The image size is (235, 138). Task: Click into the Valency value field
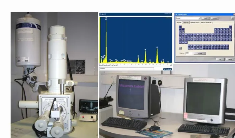click(x=189, y=53)
